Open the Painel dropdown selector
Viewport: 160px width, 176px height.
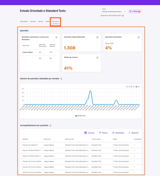pyautogui.click(x=114, y=12)
